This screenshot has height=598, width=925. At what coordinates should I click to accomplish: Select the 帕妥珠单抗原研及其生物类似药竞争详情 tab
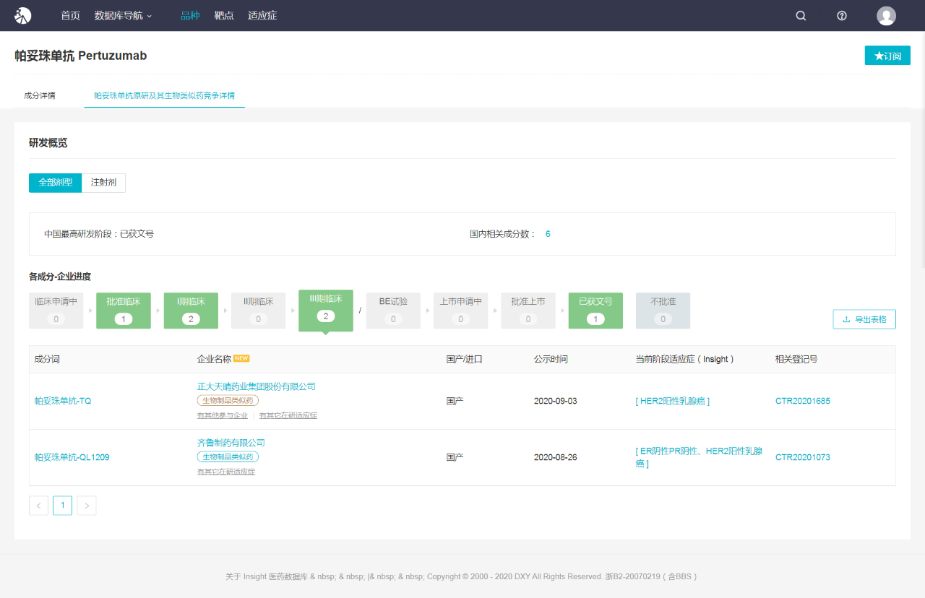pos(164,95)
